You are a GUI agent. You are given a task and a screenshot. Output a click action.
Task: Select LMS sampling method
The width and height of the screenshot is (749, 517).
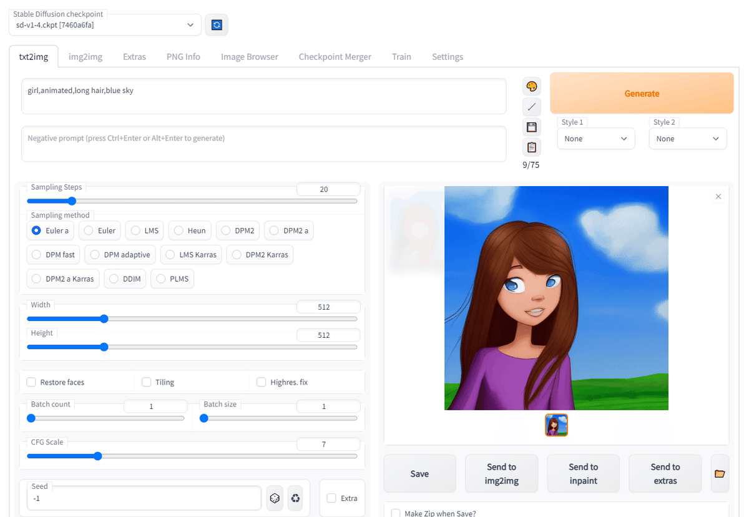tap(144, 230)
